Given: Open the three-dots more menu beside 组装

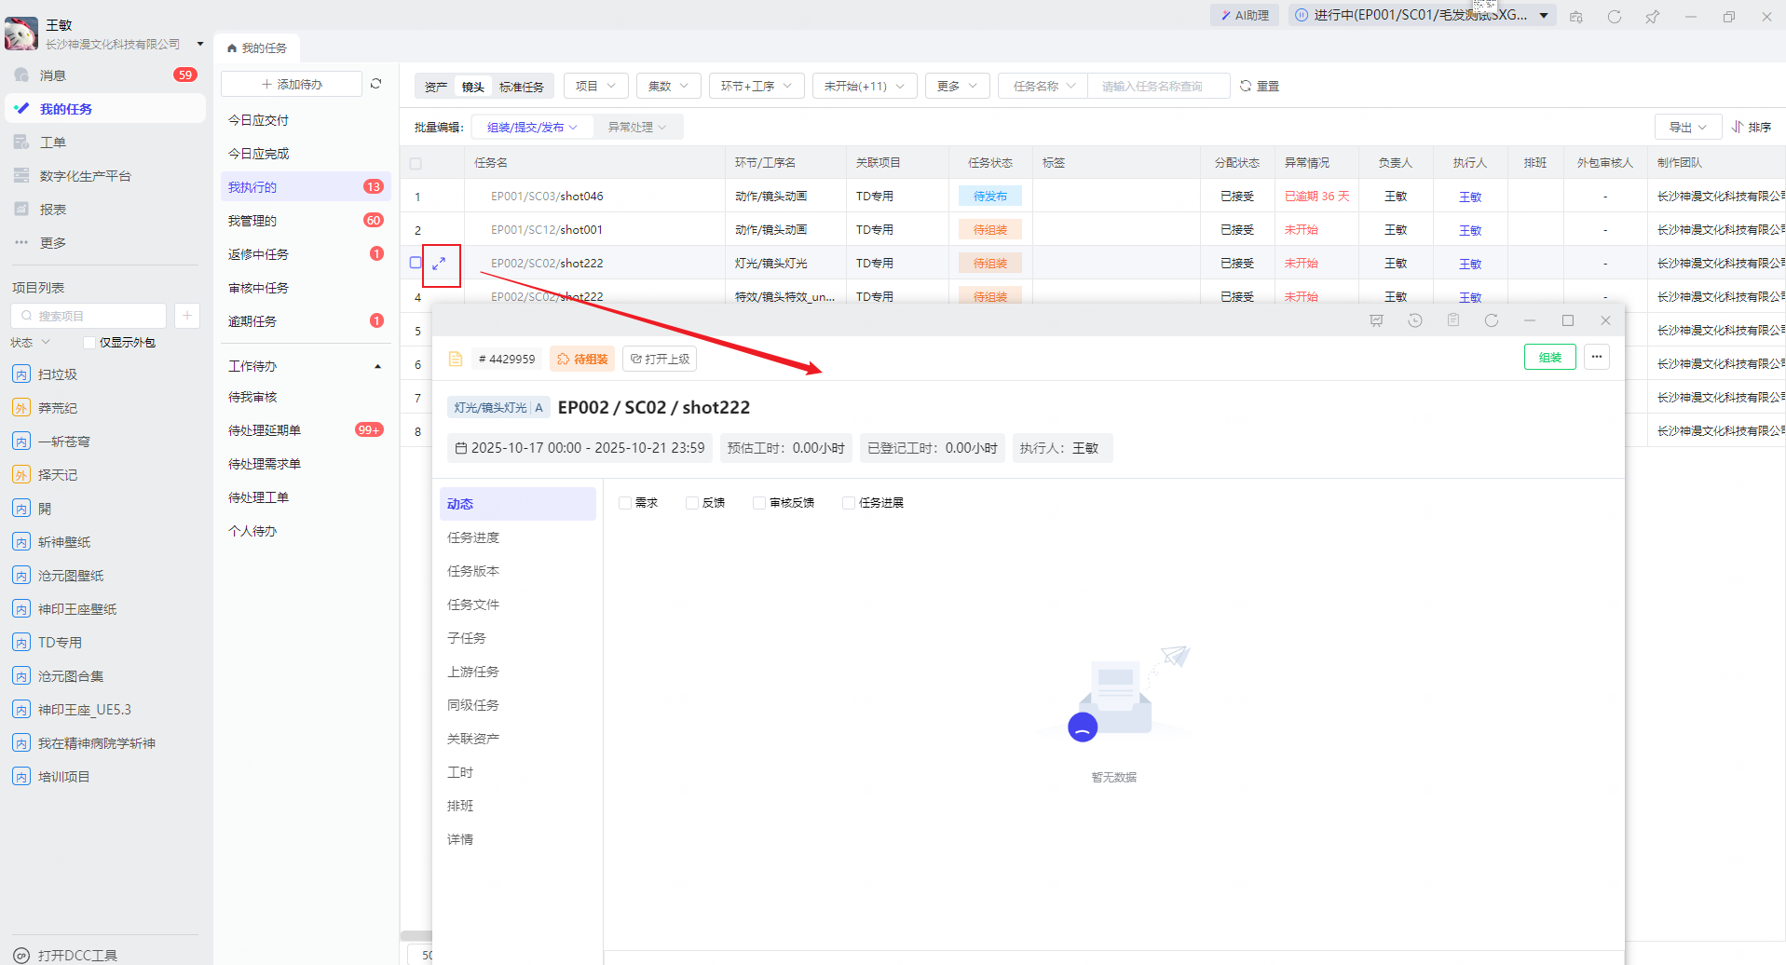Looking at the screenshot, I should [1596, 357].
